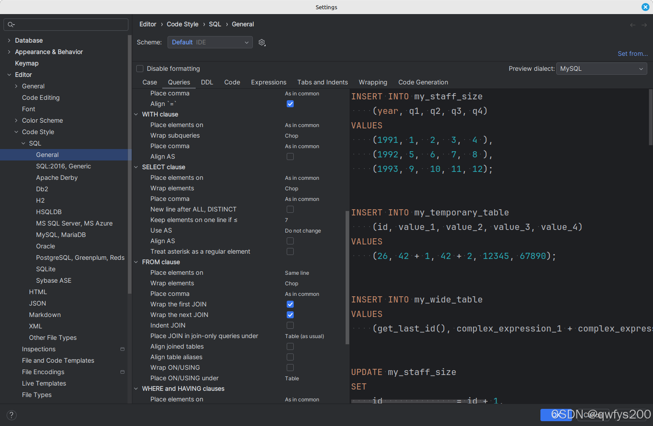Image resolution: width=653 pixels, height=426 pixels.
Task: Go forward with the right arrow icon
Action: [644, 25]
